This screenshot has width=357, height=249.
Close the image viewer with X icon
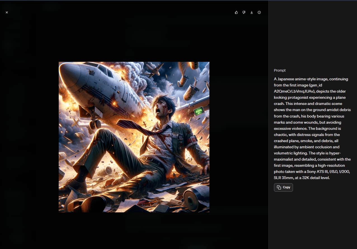pos(7,12)
